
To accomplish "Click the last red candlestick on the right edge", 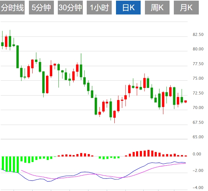I will [x=186, y=101].
